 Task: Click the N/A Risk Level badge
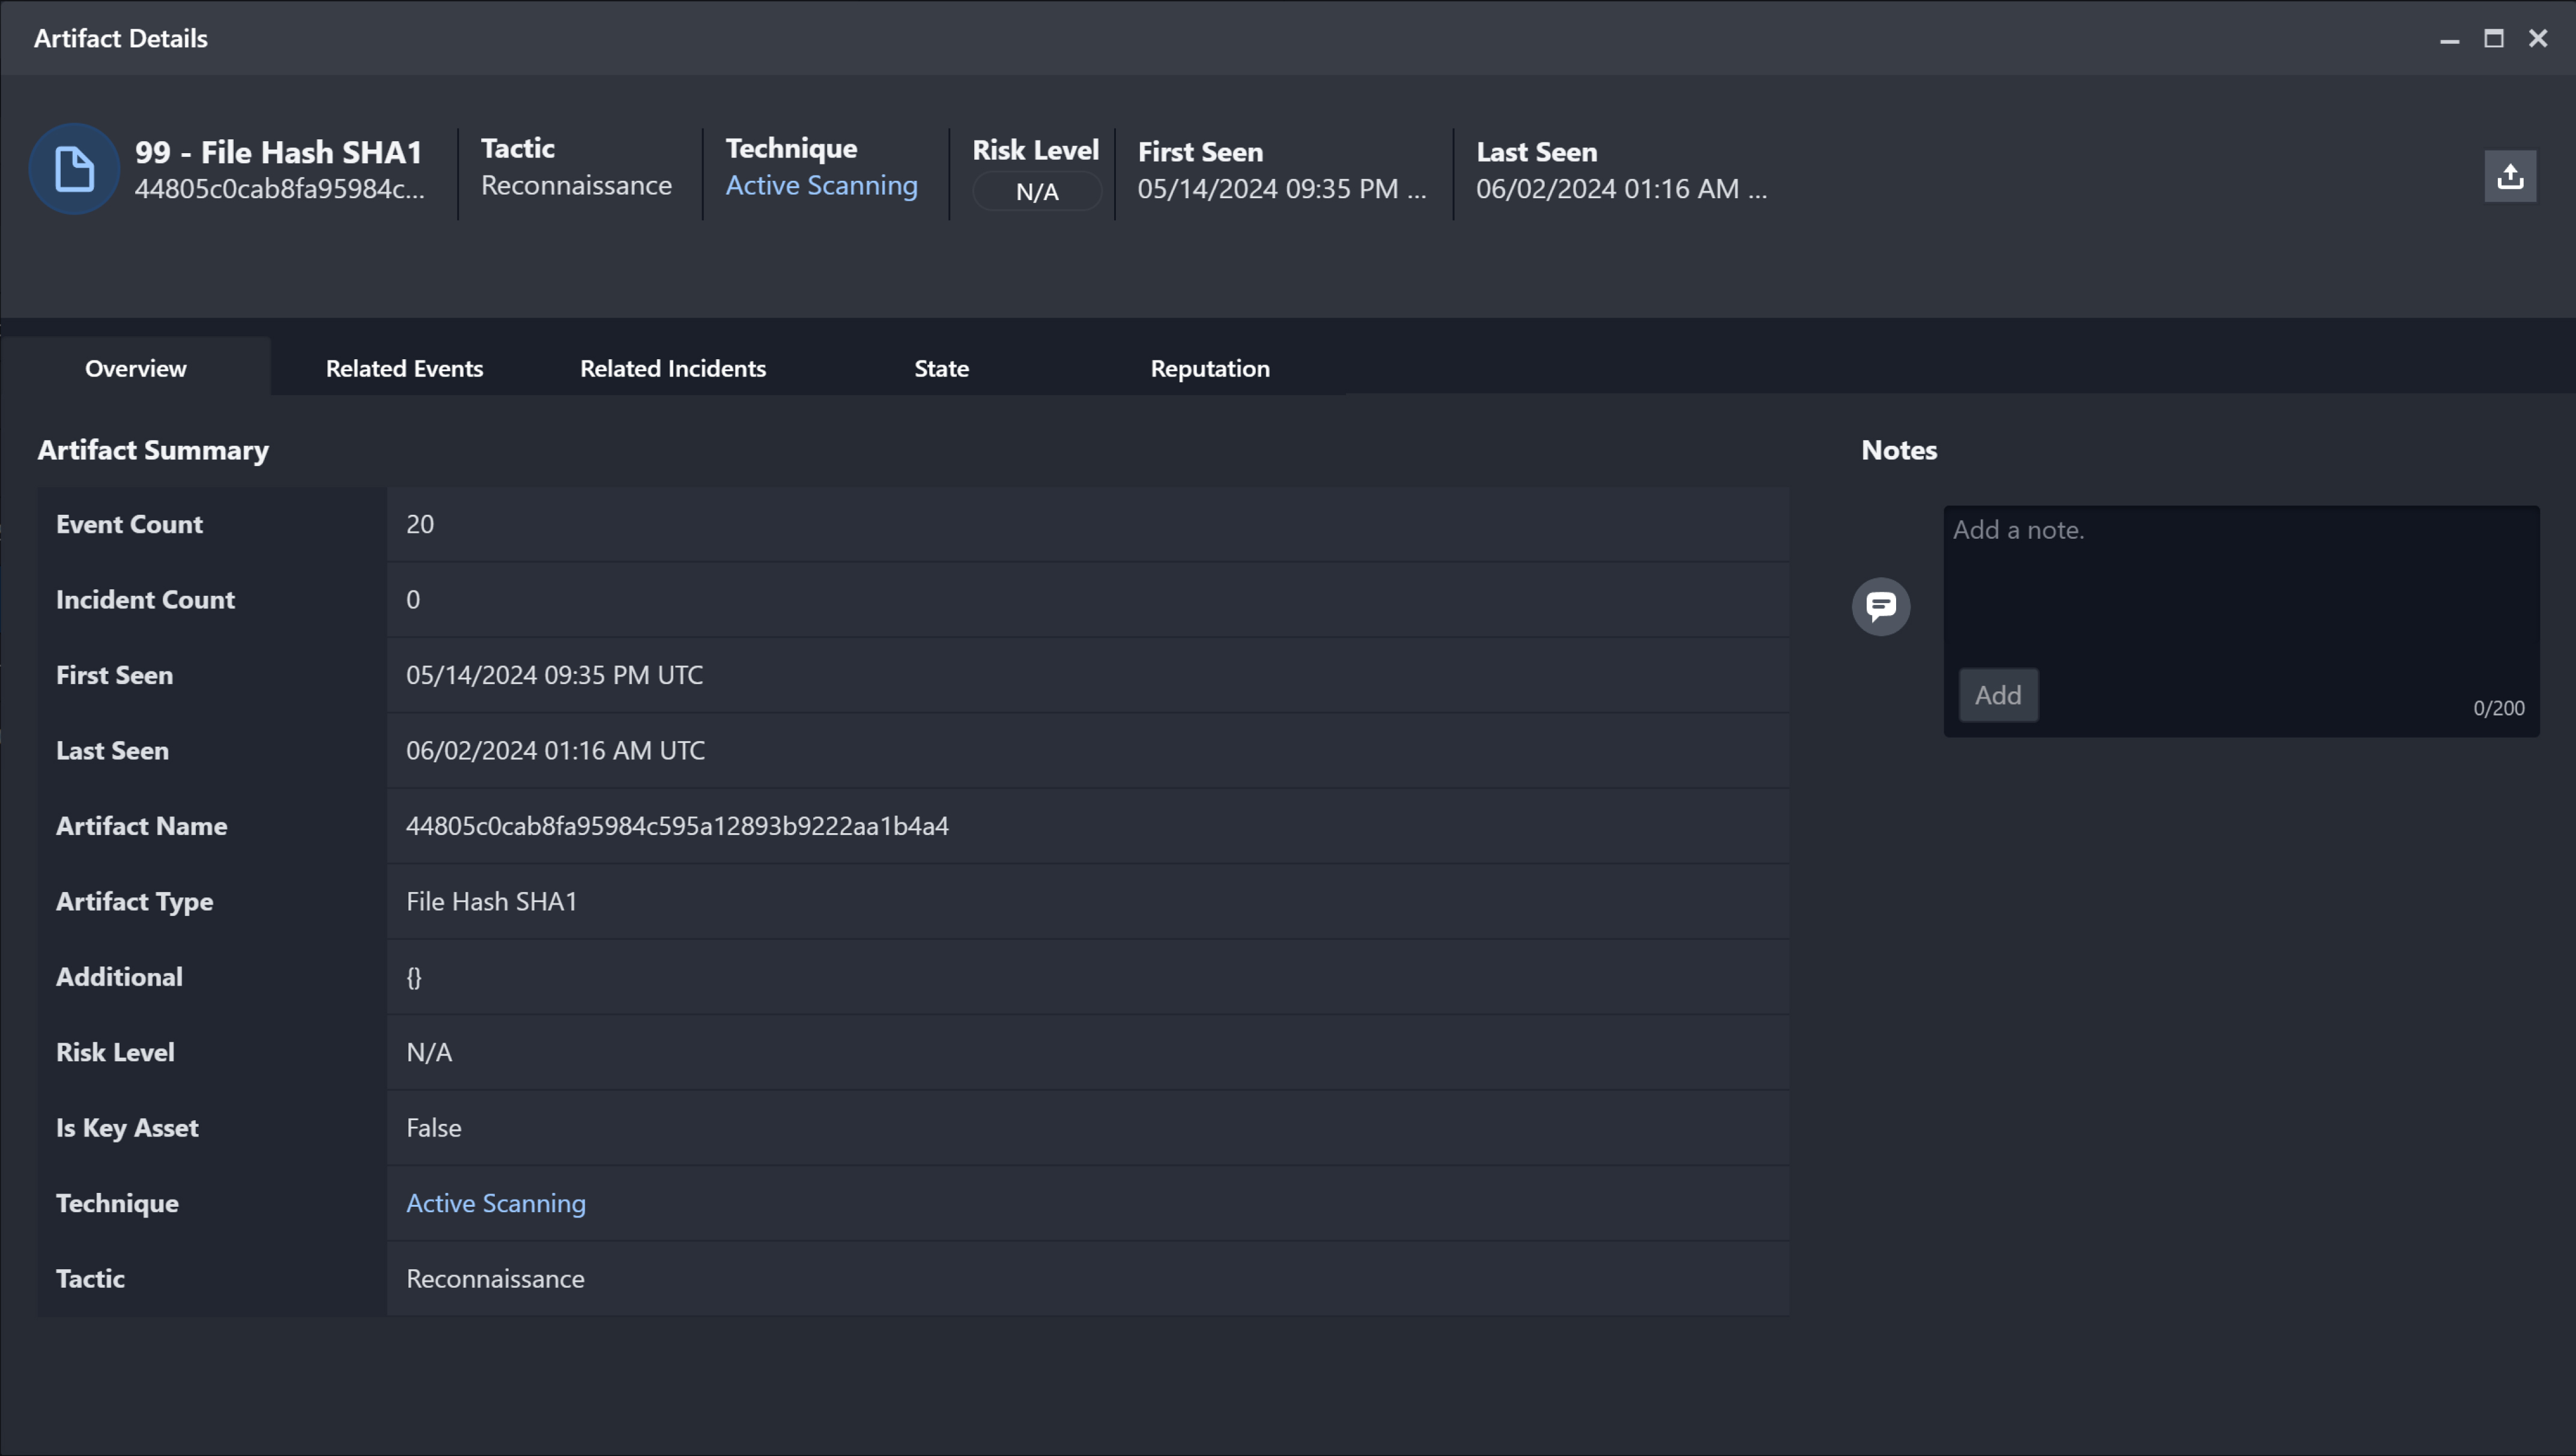tap(1036, 190)
